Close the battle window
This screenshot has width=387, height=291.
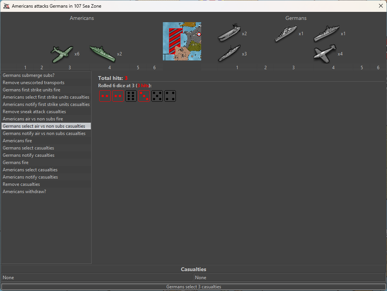click(x=380, y=6)
